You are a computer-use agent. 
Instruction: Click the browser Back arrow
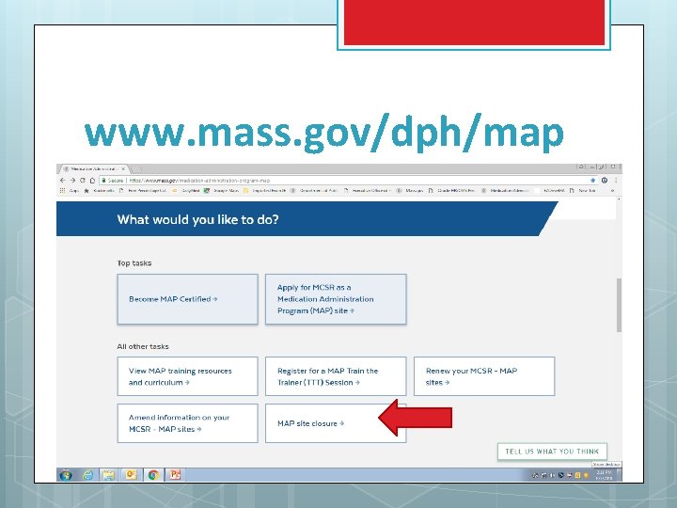[63, 180]
